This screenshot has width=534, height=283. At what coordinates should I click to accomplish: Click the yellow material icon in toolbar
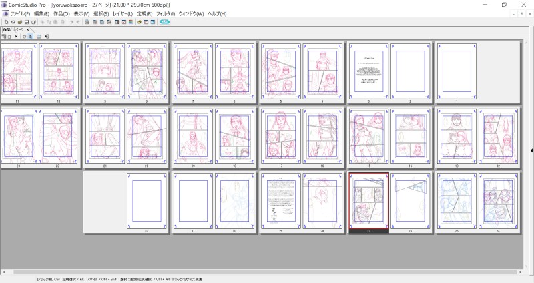140,22
